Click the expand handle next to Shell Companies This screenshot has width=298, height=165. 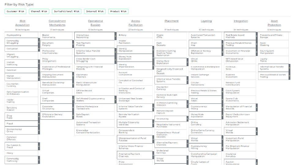(x=73, y=100)
